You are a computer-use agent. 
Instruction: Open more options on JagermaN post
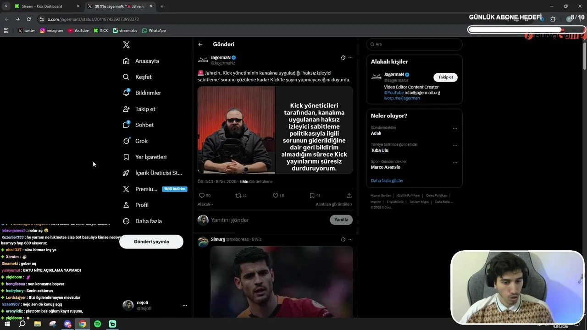(x=350, y=58)
